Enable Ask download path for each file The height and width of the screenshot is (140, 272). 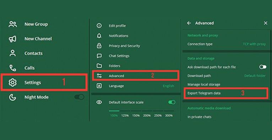263,67
